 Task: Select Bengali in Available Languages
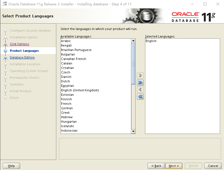[96, 45]
